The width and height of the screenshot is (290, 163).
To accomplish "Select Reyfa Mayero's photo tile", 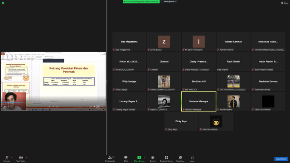I will point(233,101).
